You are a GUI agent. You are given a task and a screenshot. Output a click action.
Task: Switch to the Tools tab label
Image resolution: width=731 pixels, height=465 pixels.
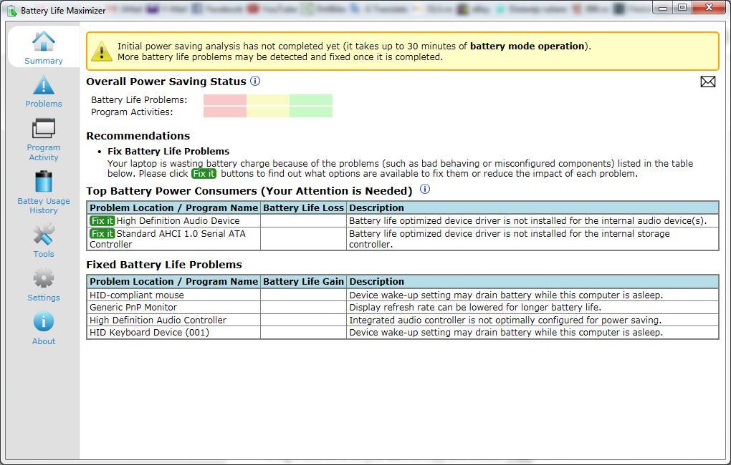[x=43, y=254]
